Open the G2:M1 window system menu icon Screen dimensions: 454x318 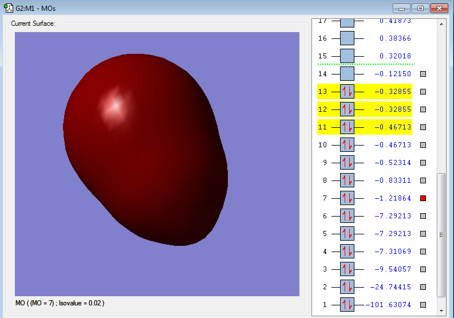(x=9, y=8)
